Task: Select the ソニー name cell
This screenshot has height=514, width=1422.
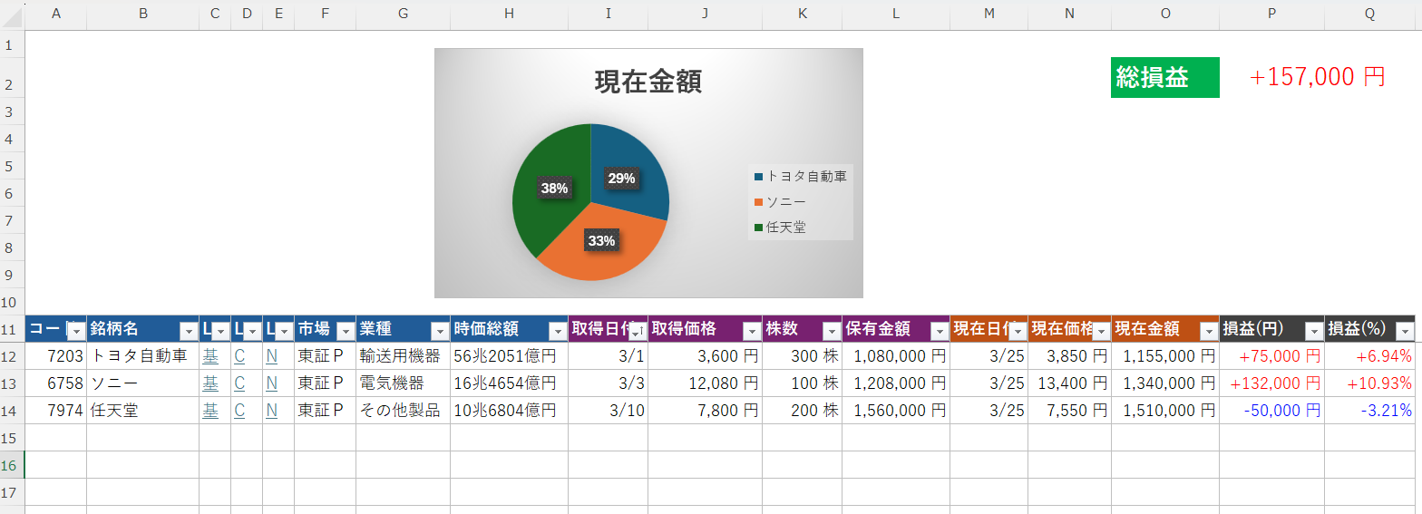Action: click(143, 383)
